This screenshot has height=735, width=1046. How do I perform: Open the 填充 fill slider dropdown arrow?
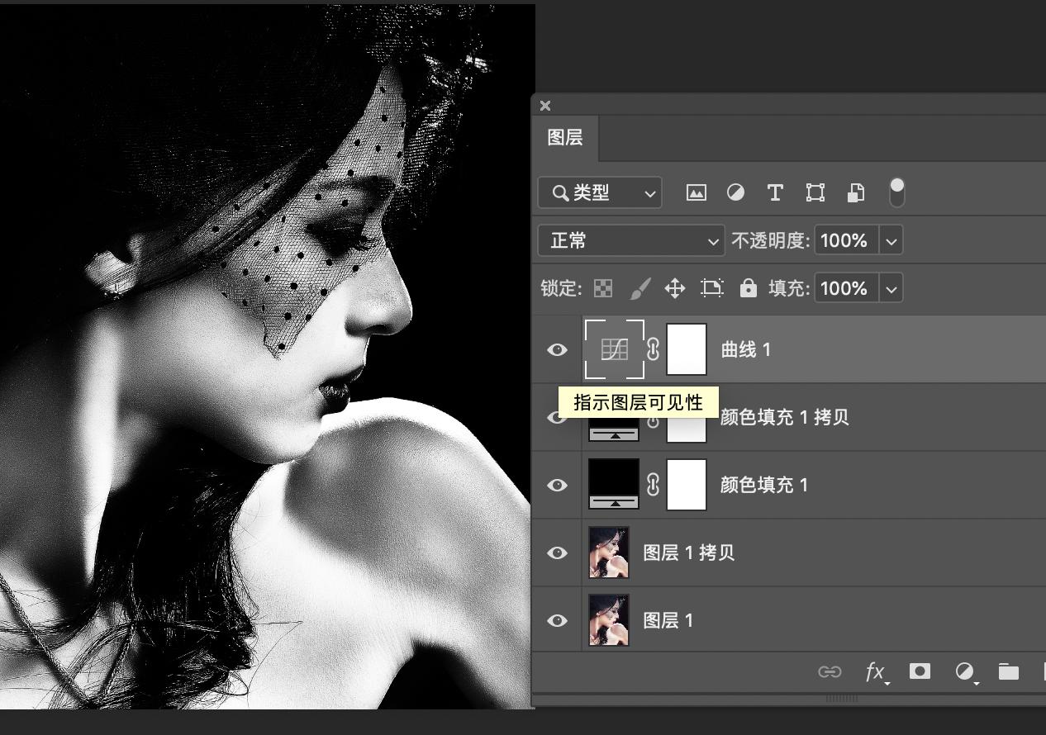891,289
